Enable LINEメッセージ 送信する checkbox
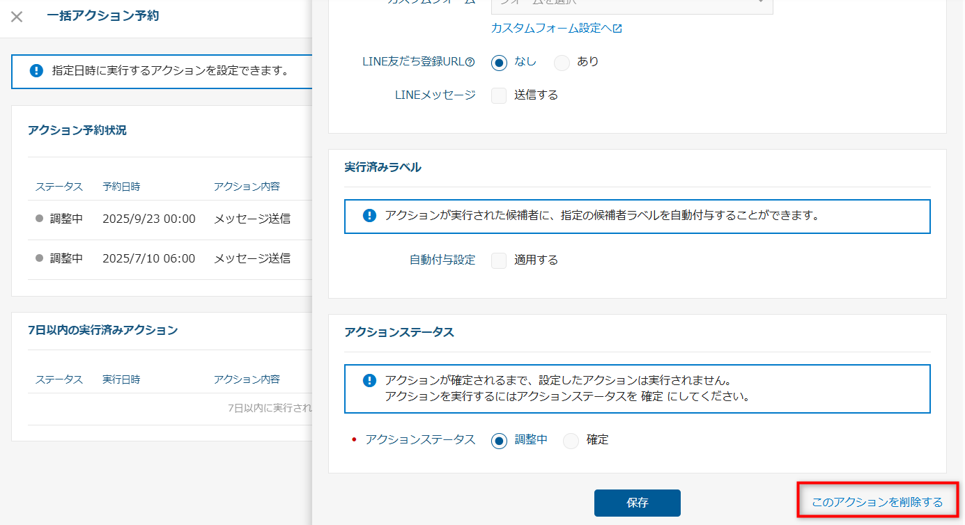965x525 pixels. tap(499, 95)
